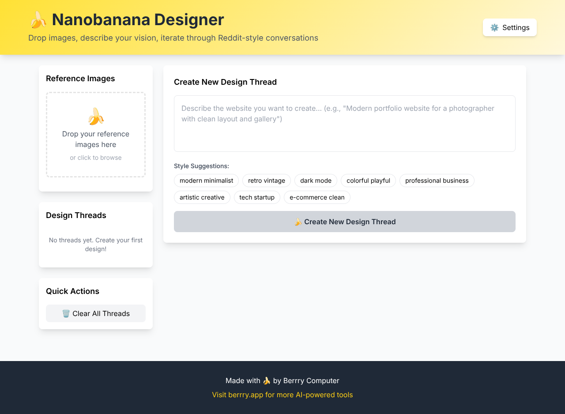Click the banana emoji on the Create button
Screen dimensions: 565x414
point(298,222)
